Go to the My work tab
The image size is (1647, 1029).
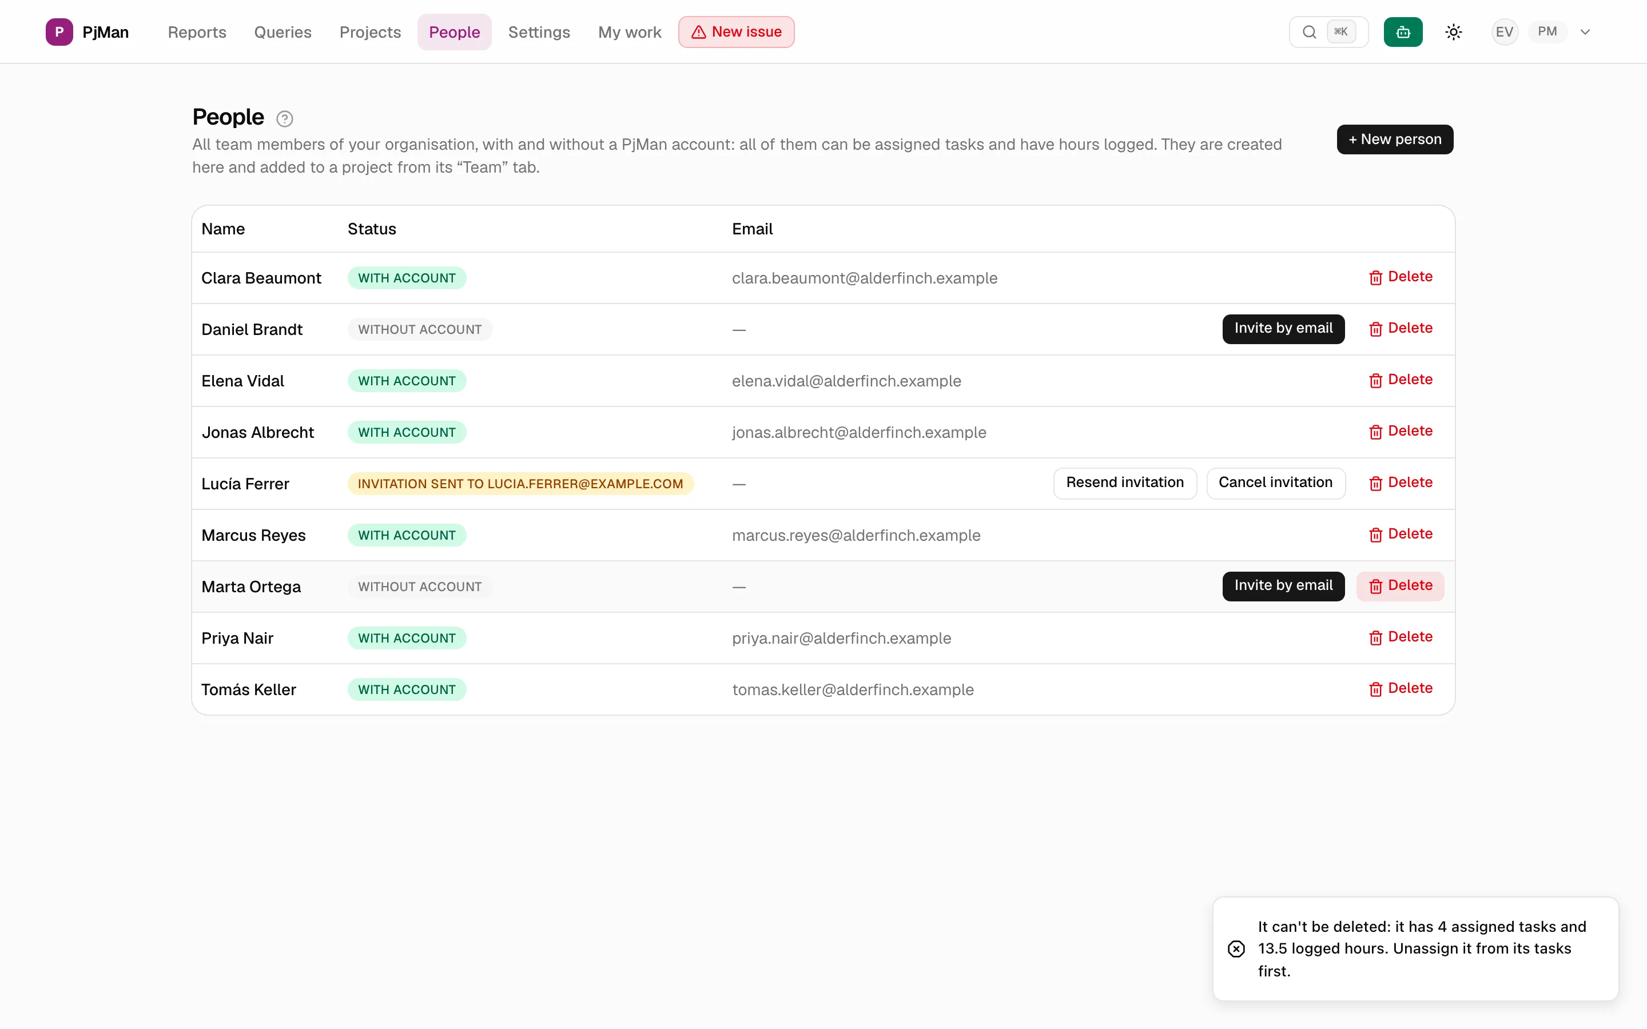point(630,32)
